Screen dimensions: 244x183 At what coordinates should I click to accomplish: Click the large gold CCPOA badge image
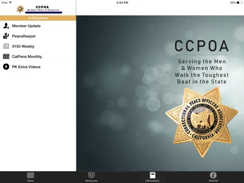202,122
